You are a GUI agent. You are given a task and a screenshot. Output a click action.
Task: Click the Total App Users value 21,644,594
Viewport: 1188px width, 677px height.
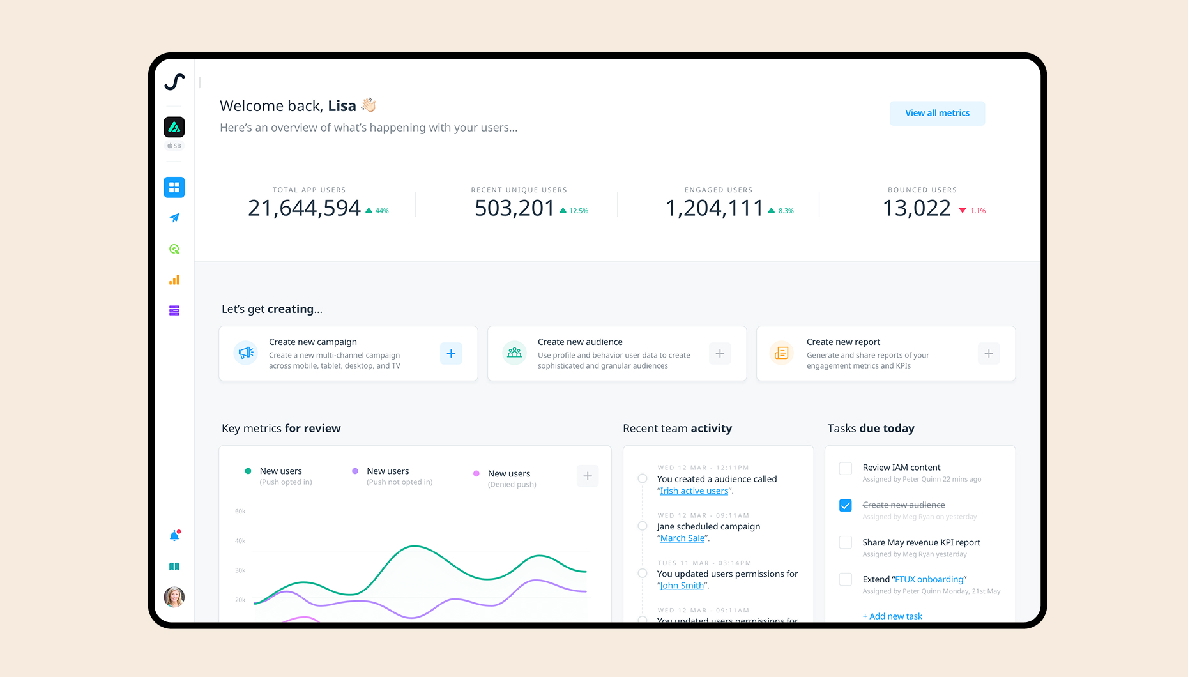click(x=304, y=208)
